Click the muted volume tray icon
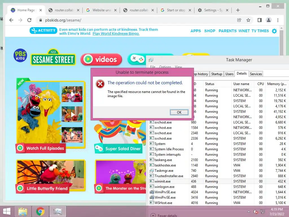Screen dimensions: 289x217 click(x=256, y=212)
